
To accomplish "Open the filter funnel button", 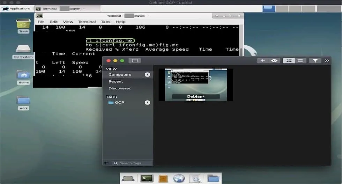I will click(x=315, y=60).
